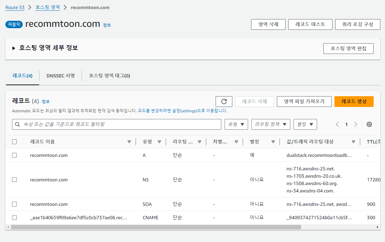Open the 별칭 filter dropdown
Screen dimensions: 385x242
pyautogui.click(x=305, y=124)
